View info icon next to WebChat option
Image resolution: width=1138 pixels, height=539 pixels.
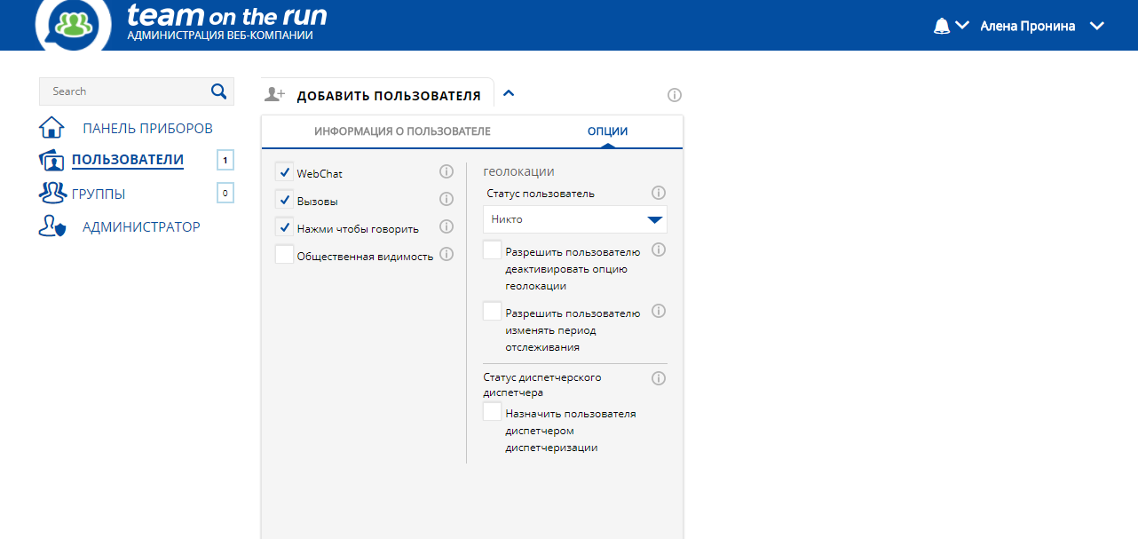(x=447, y=171)
